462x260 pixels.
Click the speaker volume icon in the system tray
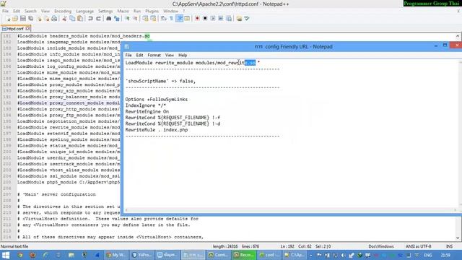tap(344, 255)
